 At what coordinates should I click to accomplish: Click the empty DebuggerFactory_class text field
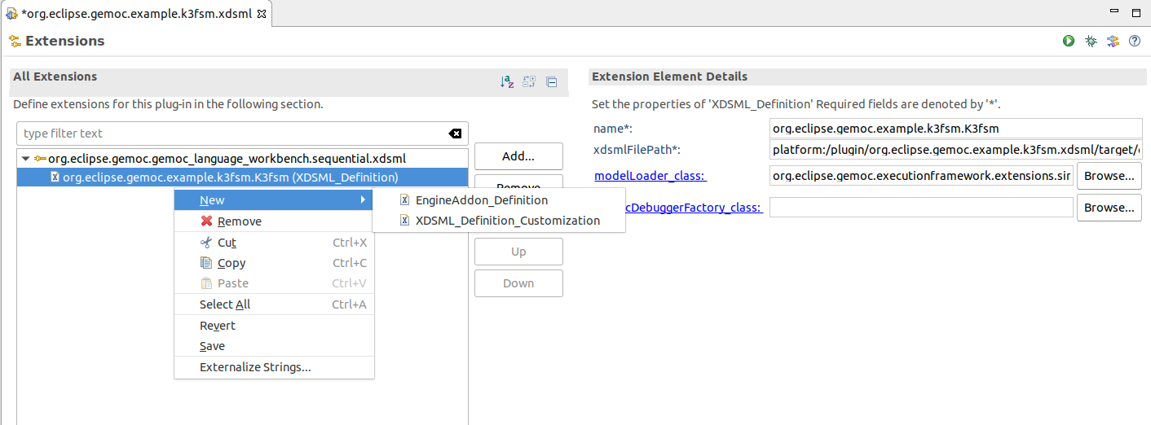point(921,208)
